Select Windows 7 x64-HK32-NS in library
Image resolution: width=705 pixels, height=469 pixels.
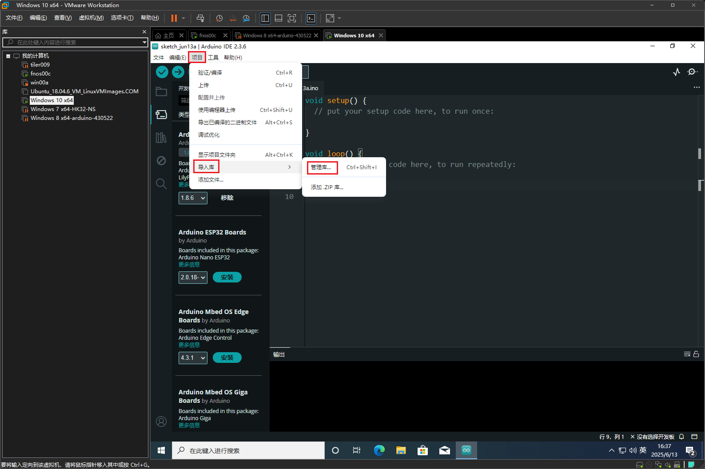pos(63,109)
